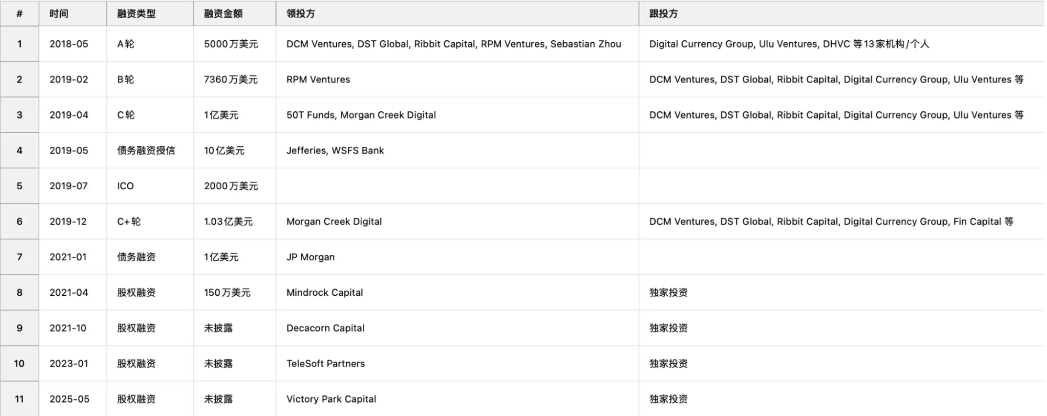Click the # column header
The height and width of the screenshot is (416, 1047).
click(x=19, y=14)
